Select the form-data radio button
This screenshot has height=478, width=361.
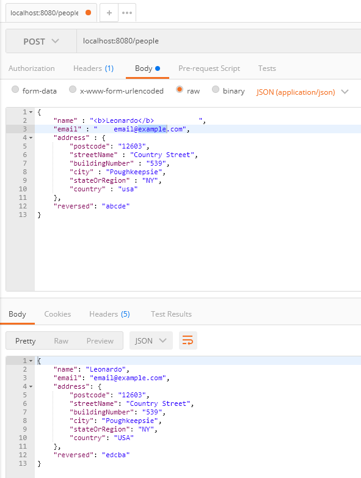[15, 89]
